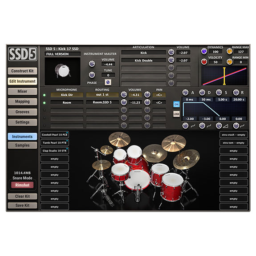
Task: Adjust the Kick Double articulation volume knob
Action: pyautogui.click(x=171, y=60)
